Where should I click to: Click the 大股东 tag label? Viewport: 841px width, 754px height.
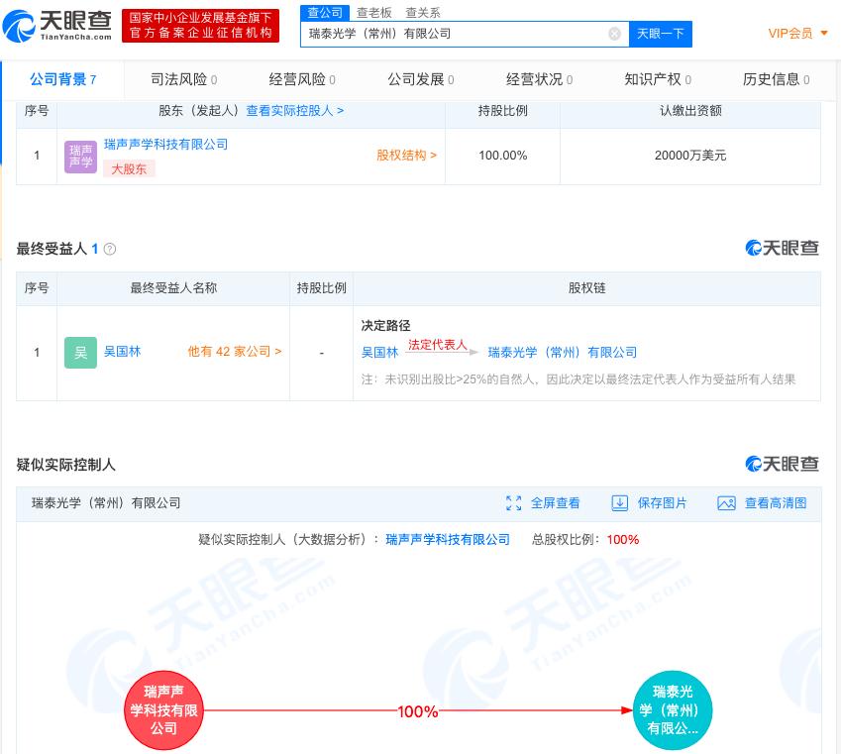tap(129, 169)
